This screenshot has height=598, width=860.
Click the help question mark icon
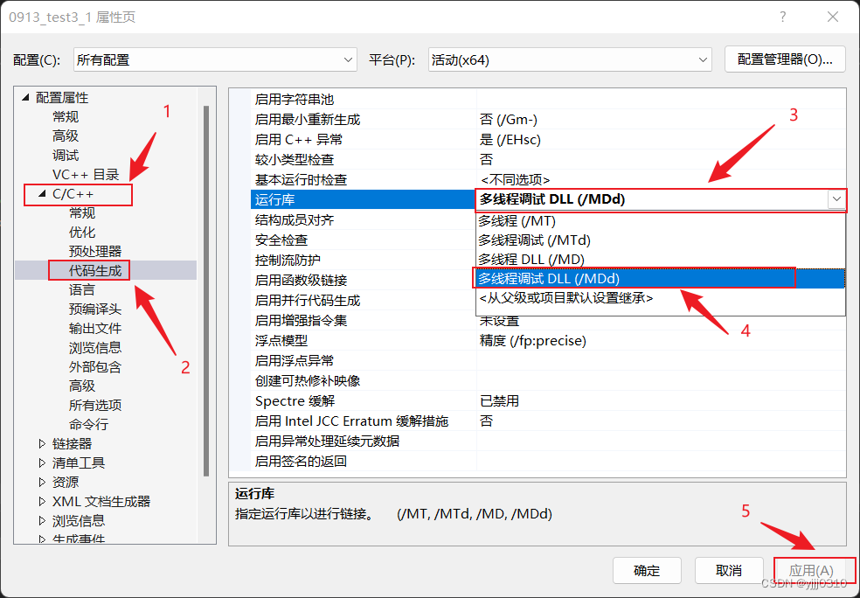pyautogui.click(x=782, y=17)
